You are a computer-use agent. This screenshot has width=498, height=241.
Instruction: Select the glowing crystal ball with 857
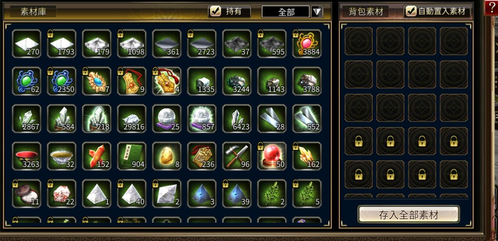pyautogui.click(x=201, y=119)
